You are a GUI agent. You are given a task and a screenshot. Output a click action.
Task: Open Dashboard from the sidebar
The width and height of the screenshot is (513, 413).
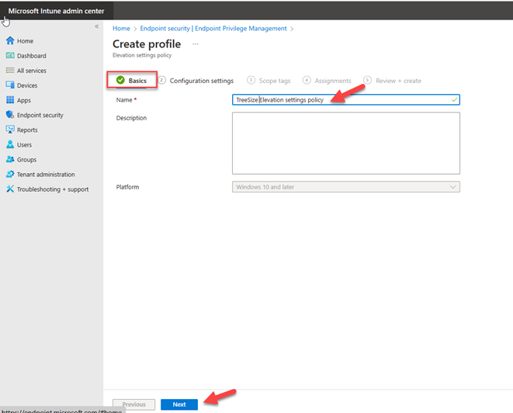pos(31,56)
